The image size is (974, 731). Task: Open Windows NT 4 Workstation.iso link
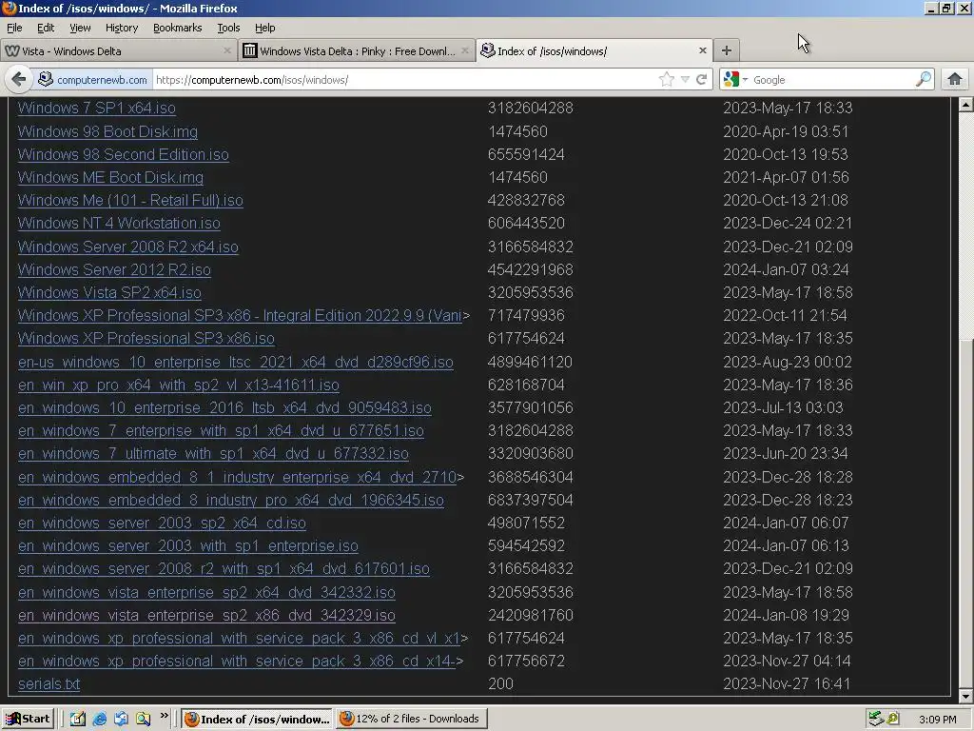[x=119, y=223]
